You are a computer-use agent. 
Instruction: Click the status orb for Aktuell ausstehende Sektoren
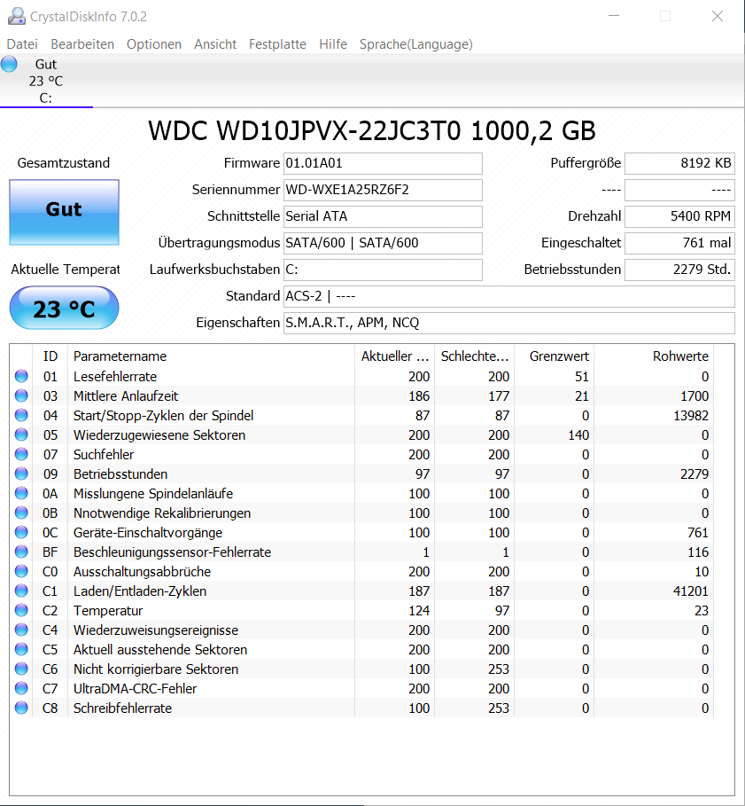(21, 650)
